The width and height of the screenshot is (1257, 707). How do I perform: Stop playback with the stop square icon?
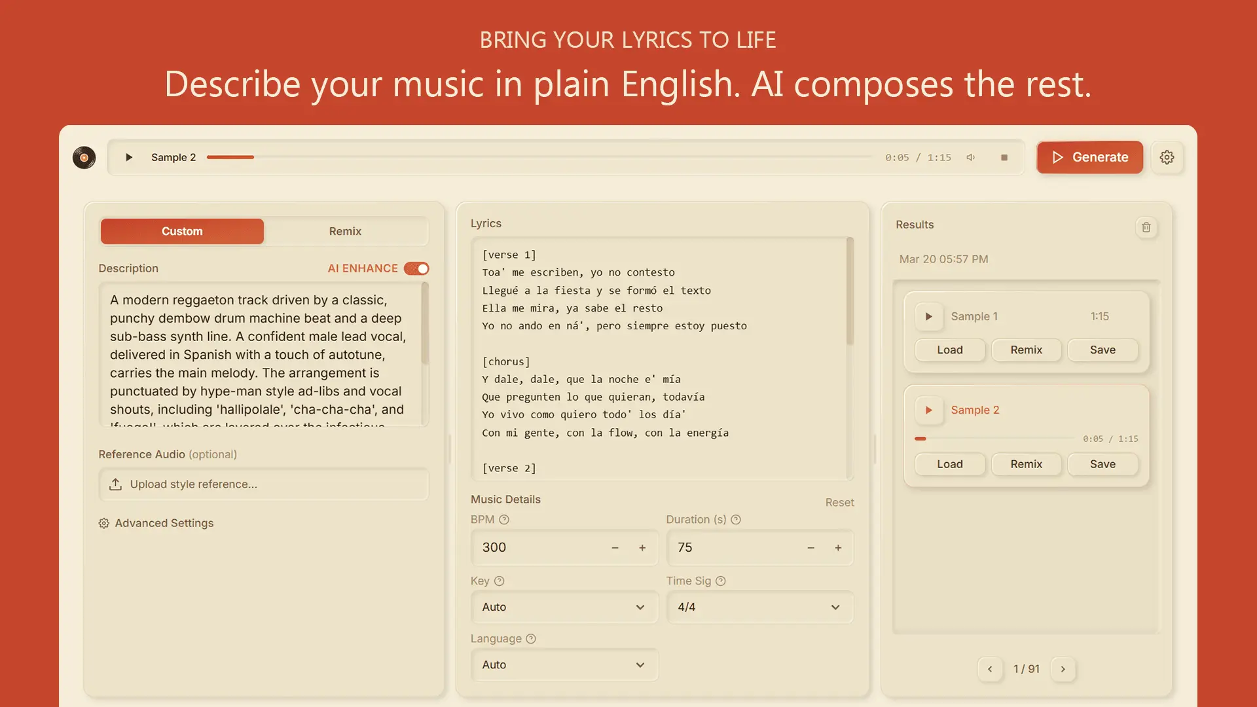1004,157
